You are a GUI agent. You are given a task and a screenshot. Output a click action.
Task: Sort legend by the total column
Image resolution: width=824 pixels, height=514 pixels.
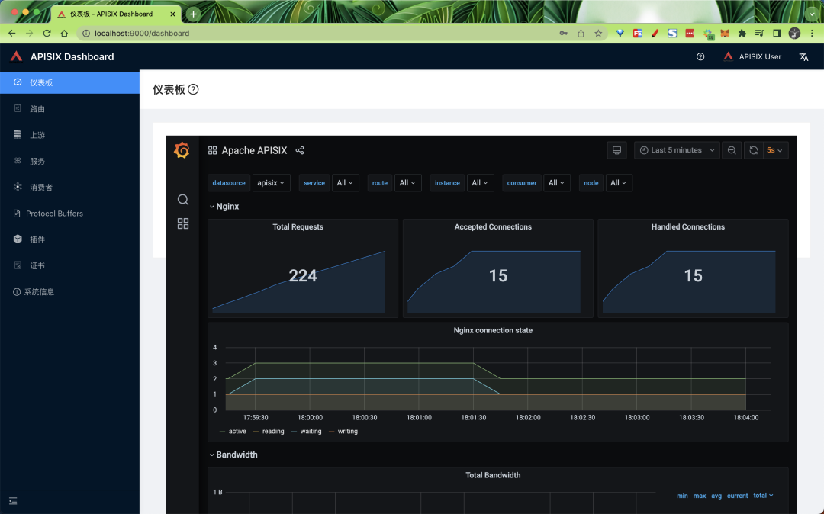tap(763, 496)
